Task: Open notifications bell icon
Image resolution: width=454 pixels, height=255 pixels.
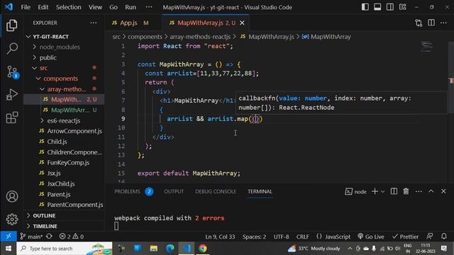Action: [x=444, y=236]
